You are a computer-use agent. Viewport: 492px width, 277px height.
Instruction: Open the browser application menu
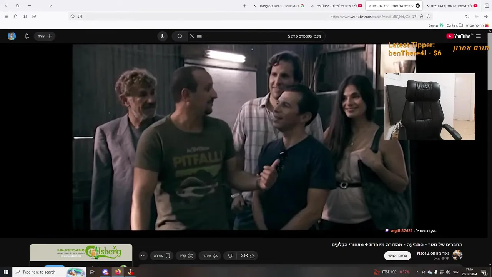point(6,17)
